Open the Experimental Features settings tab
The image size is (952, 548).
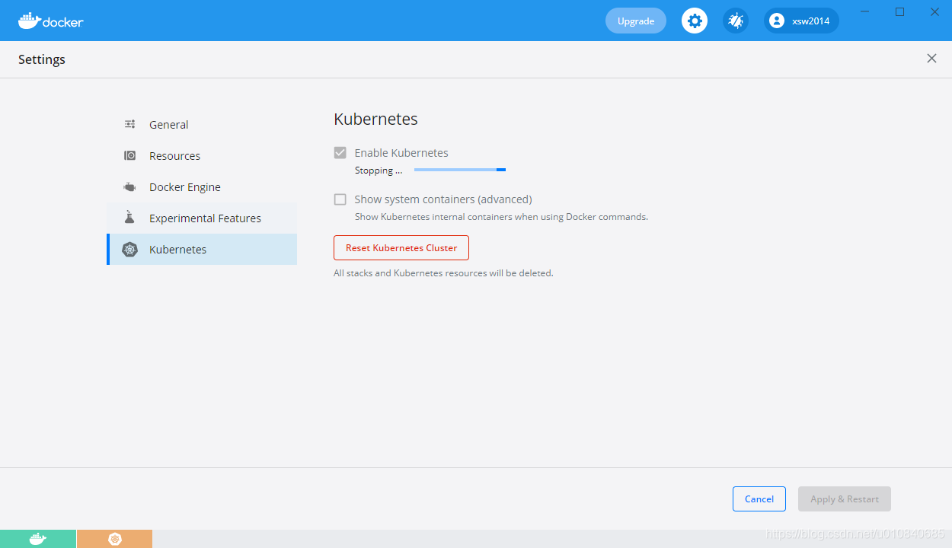coord(202,218)
